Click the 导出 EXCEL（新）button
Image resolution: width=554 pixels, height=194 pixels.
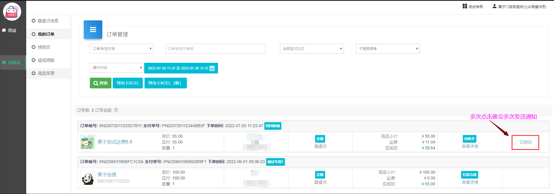pos(166,83)
